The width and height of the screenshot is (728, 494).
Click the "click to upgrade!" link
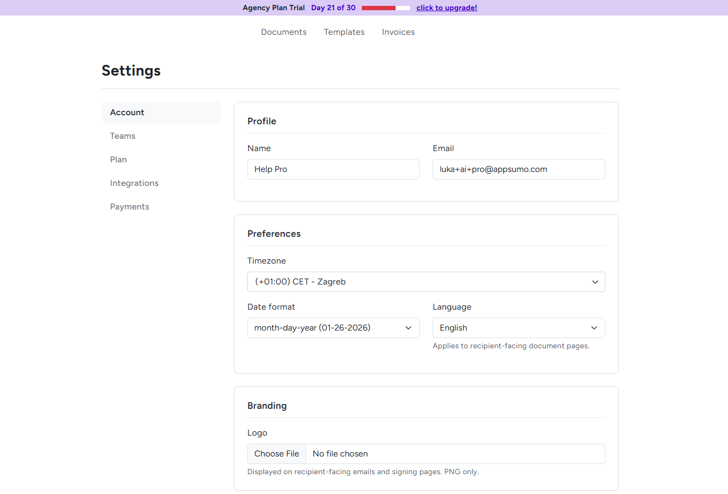click(446, 8)
